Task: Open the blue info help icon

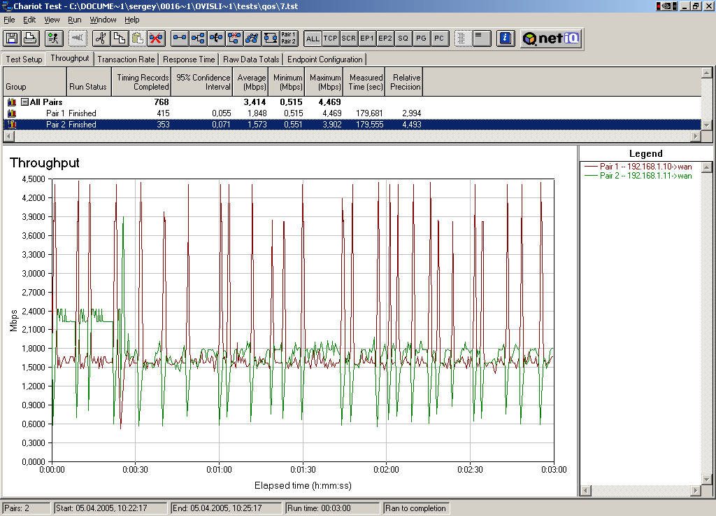Action: point(506,39)
